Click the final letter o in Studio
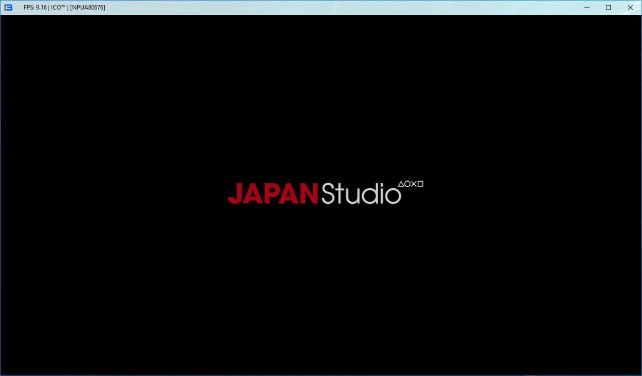Screen dimensions: 642x376 click(393, 196)
